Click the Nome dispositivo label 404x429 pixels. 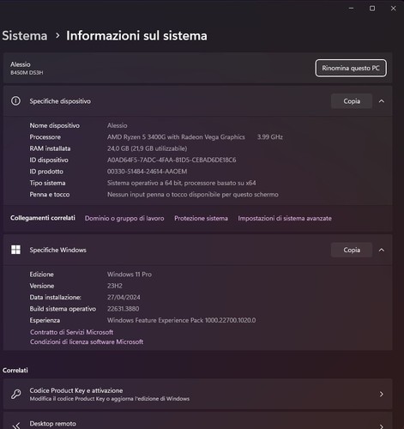click(x=55, y=125)
